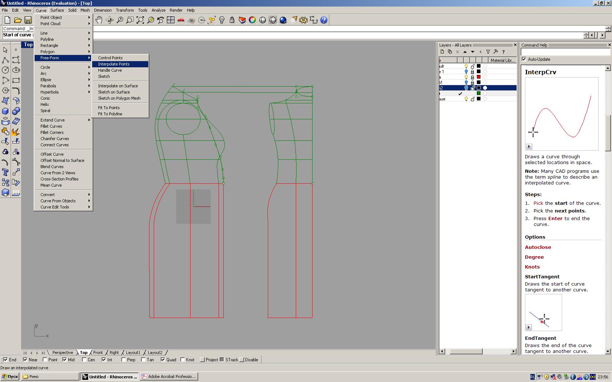
Task: Click the red layer color swatch
Action: (479, 77)
